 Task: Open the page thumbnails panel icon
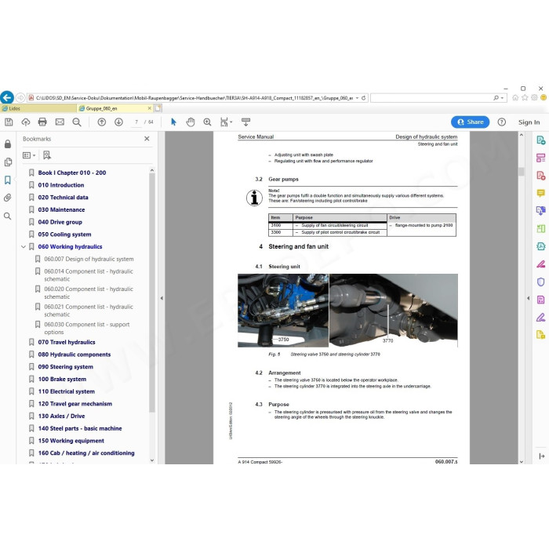(8, 162)
